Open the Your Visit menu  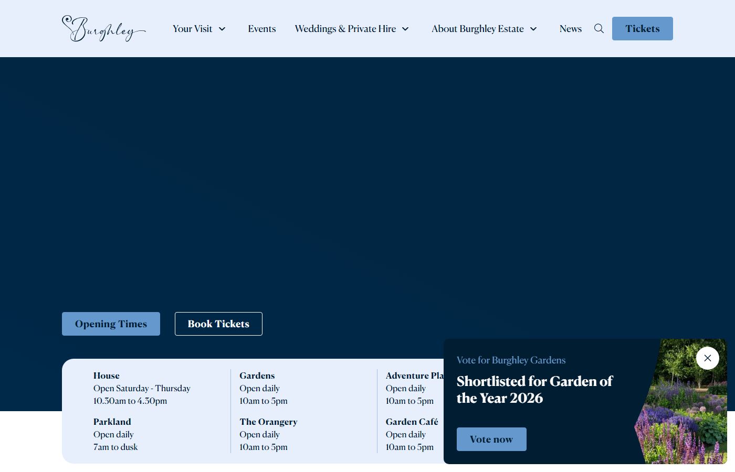(x=193, y=29)
